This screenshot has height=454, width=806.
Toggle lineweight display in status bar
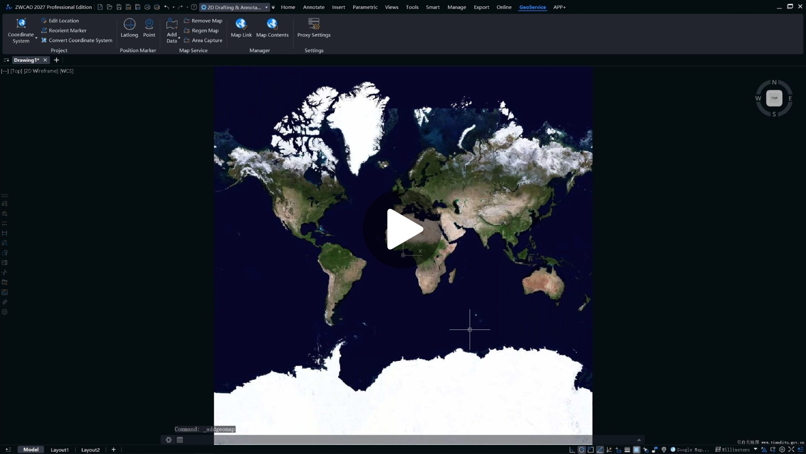coord(627,450)
